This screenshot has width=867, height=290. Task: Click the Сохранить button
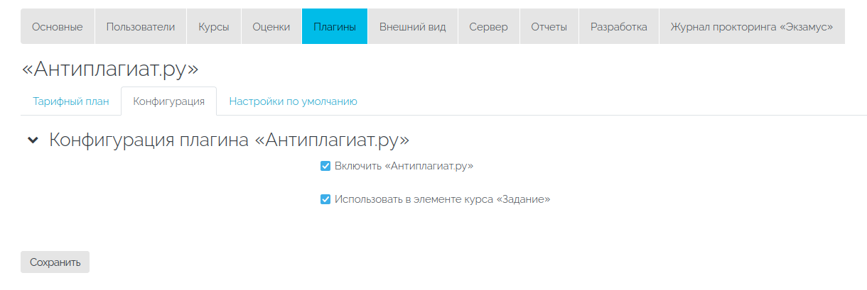pos(55,262)
